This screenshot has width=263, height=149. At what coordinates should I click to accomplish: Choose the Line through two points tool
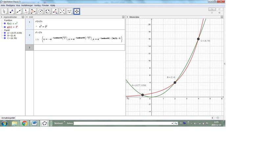coord(19,11)
